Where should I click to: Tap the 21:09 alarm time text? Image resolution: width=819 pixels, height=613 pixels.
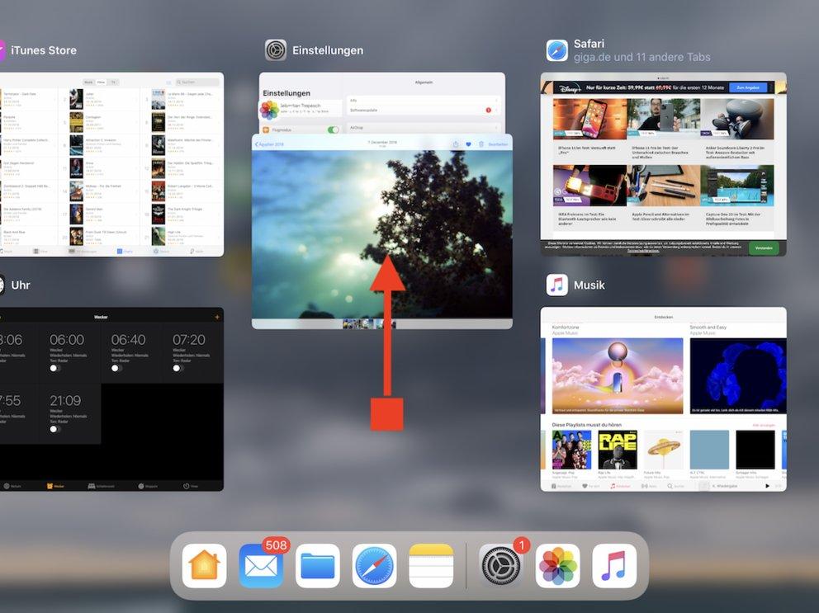pos(65,400)
